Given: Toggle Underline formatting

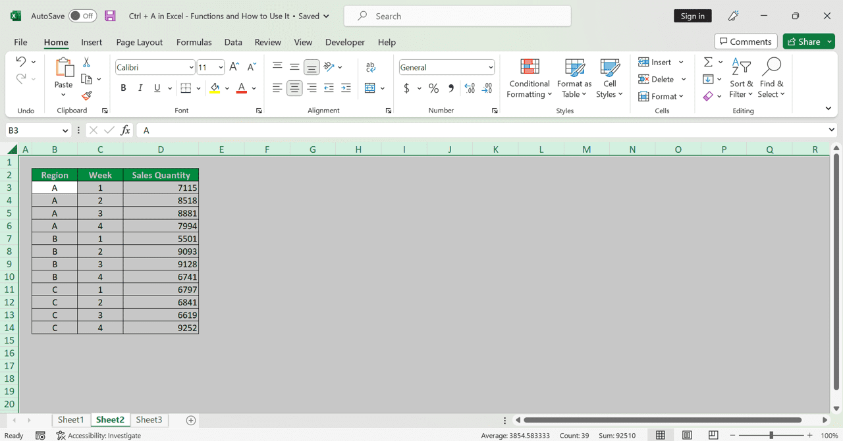Looking at the screenshot, I should pos(157,88).
